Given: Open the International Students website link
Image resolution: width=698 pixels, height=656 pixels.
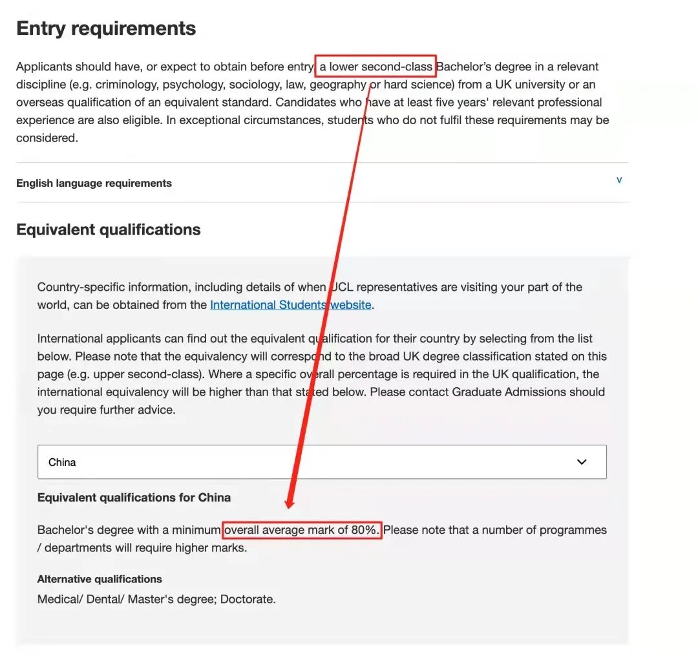Looking at the screenshot, I should [291, 305].
